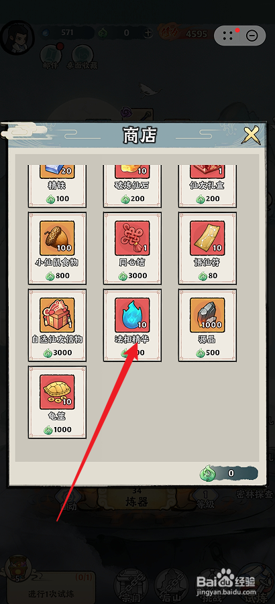Select the 仙友礼盒 item card
This screenshot has width=275, height=604.
[207, 186]
